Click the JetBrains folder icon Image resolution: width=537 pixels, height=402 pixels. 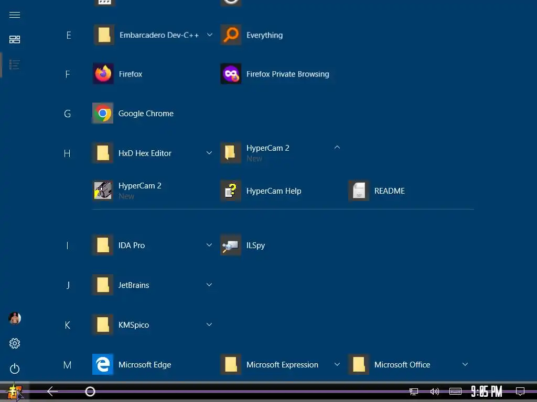pyautogui.click(x=103, y=285)
